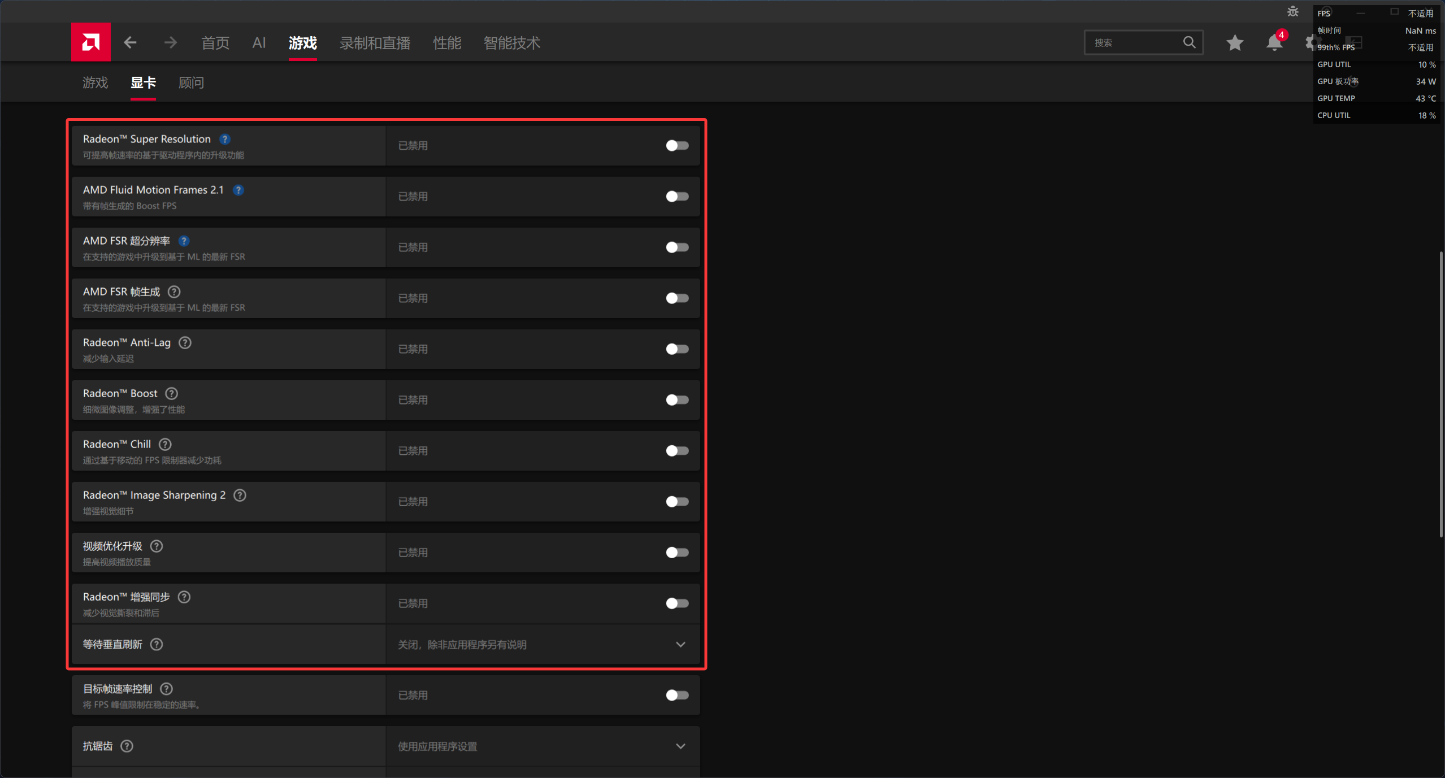The width and height of the screenshot is (1445, 778).
Task: Show help for Radeon Anti-Lag
Action: [185, 342]
